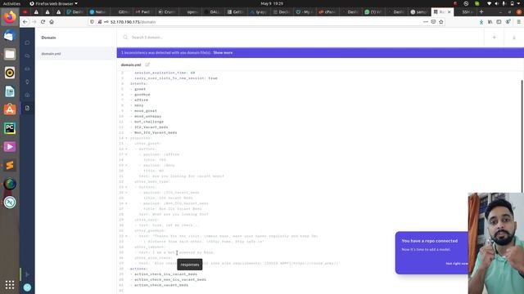
Task: Switch to the SSH browser tab
Action: [467, 11]
